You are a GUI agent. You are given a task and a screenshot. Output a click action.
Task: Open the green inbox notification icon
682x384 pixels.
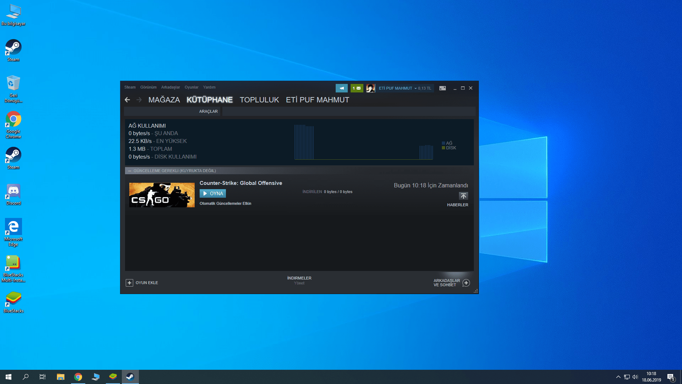pos(357,88)
